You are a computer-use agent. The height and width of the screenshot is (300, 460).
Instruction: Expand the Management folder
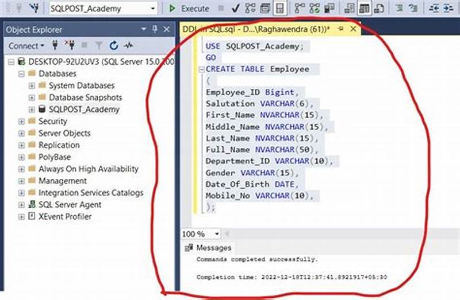[x=21, y=181]
